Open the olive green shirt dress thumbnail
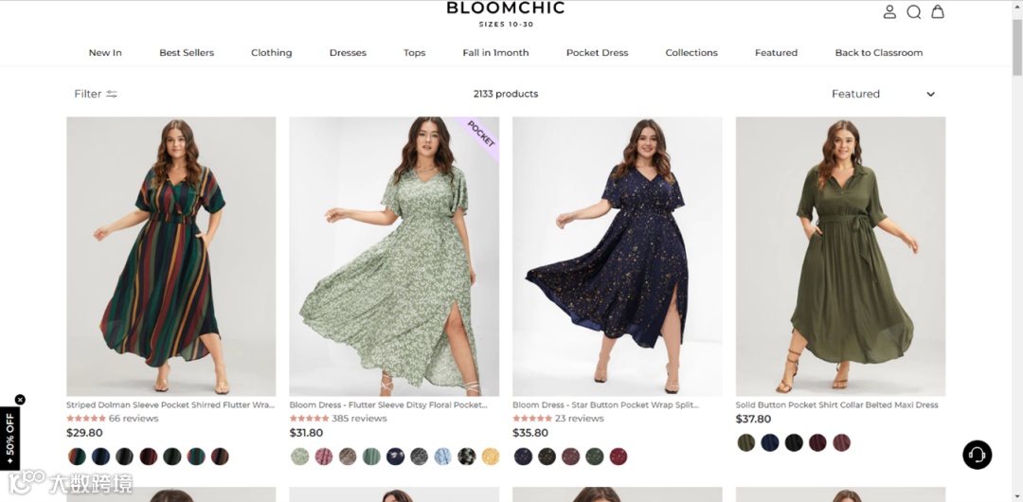Screen dimensions: 1023x502 coord(840,256)
